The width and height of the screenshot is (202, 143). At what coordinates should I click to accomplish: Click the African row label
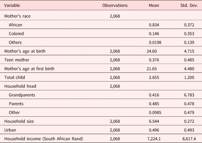pyautogui.click(x=16, y=24)
